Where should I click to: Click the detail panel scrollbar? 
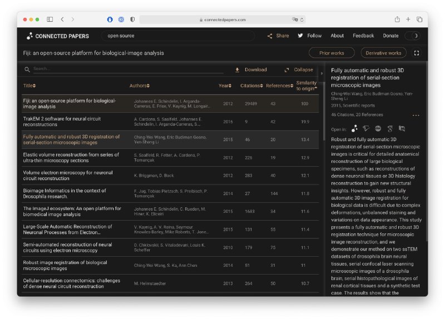(x=426, y=152)
